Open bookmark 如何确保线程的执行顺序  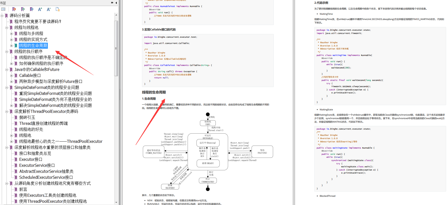(41, 63)
